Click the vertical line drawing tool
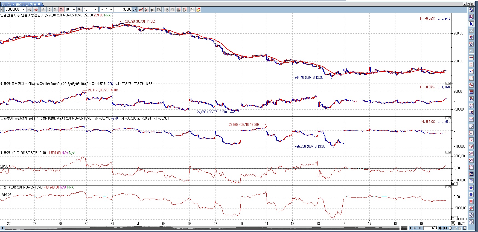Screen dimensions: 478x232 (x=471, y=65)
